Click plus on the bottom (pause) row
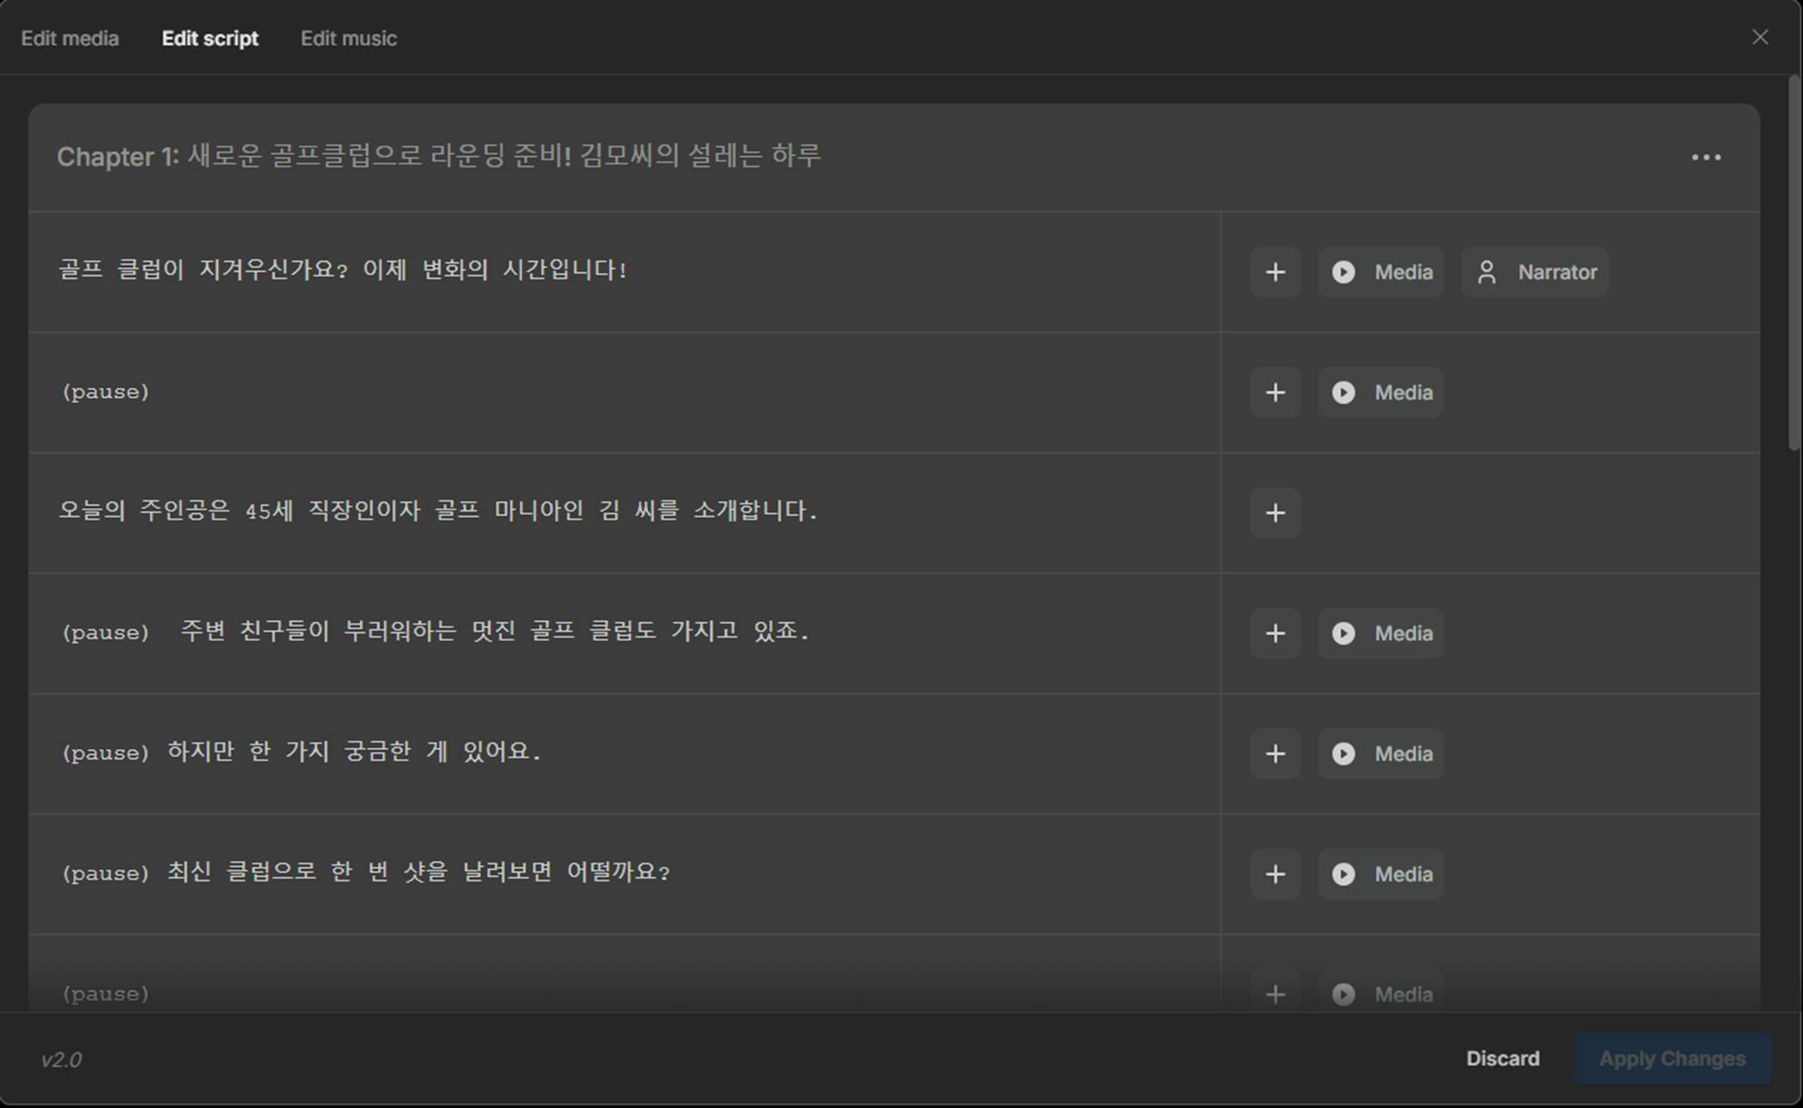The height and width of the screenshot is (1108, 1803). pos(1275,994)
